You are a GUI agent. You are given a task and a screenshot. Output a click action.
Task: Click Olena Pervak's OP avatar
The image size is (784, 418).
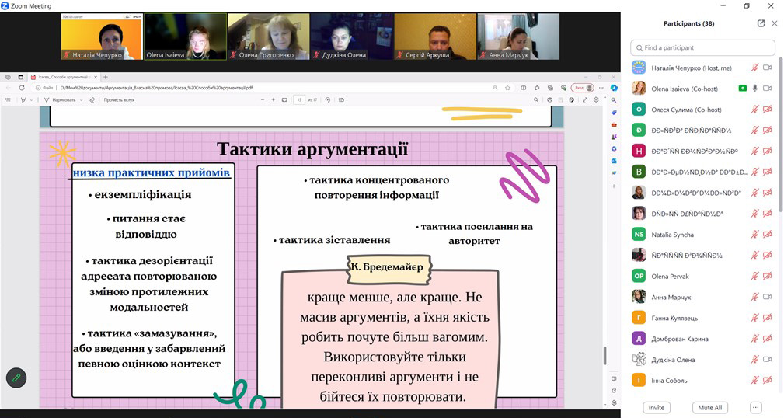coord(639,276)
